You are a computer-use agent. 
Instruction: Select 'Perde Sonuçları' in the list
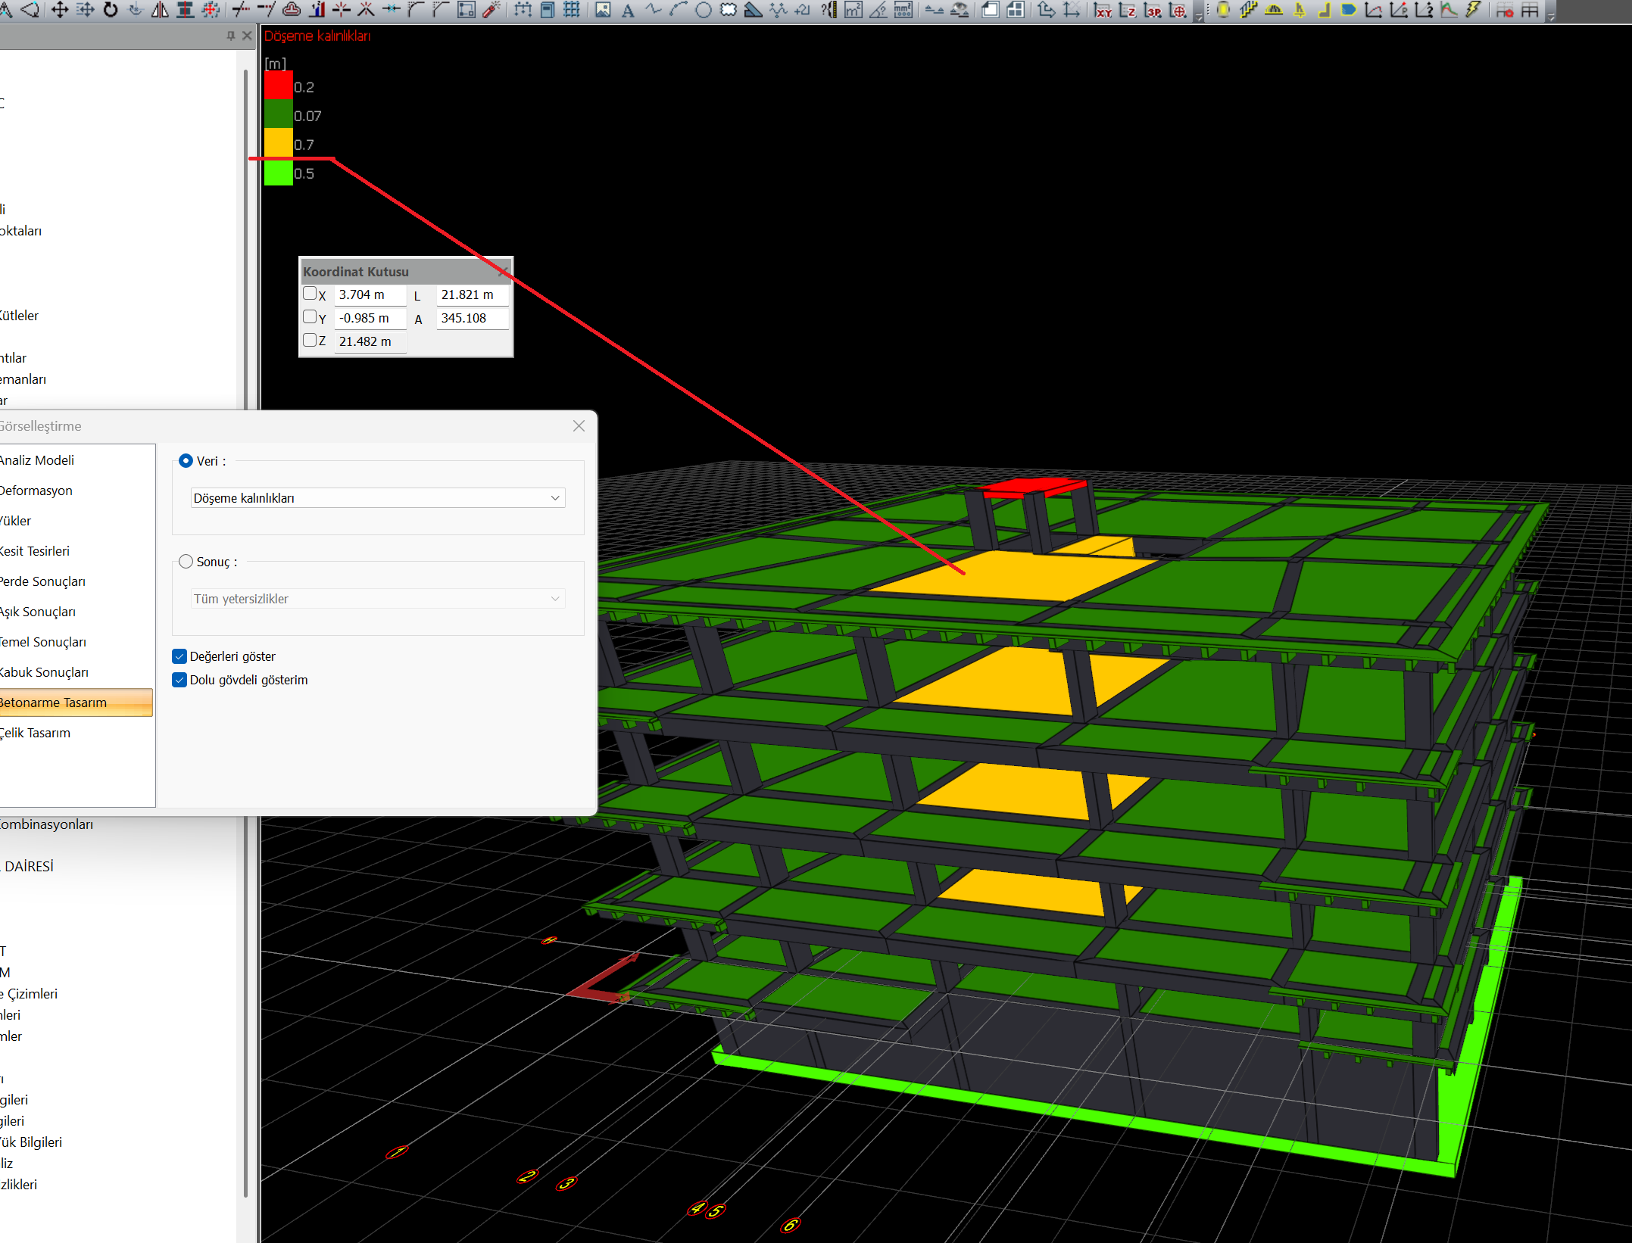(x=42, y=581)
